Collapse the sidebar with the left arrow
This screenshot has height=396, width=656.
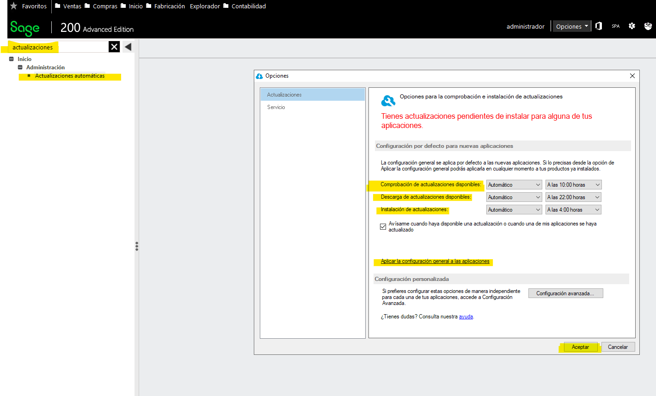[x=128, y=47]
